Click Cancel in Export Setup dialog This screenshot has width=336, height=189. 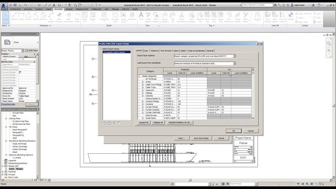click(250, 131)
